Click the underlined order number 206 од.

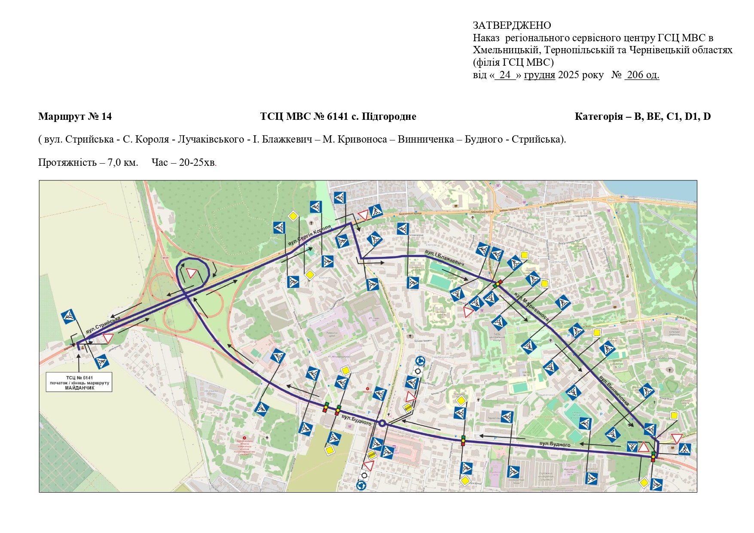click(x=642, y=75)
